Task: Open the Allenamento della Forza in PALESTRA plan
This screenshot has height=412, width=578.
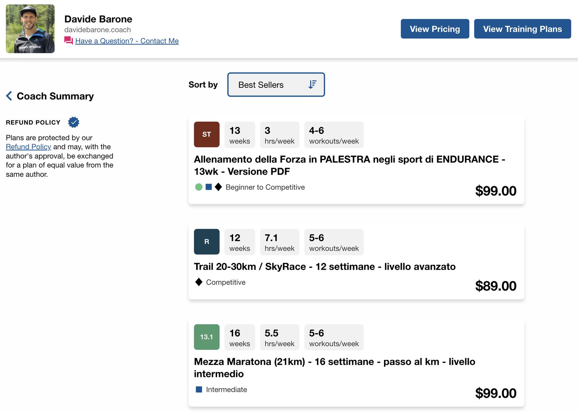Action: click(x=349, y=165)
